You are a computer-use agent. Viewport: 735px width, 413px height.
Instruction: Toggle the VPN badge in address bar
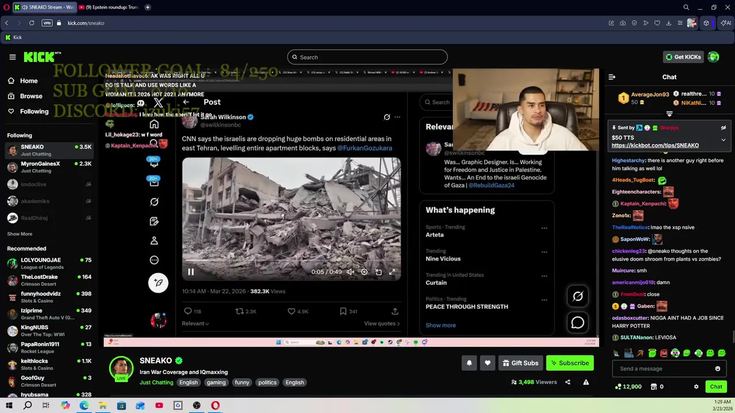click(47, 23)
